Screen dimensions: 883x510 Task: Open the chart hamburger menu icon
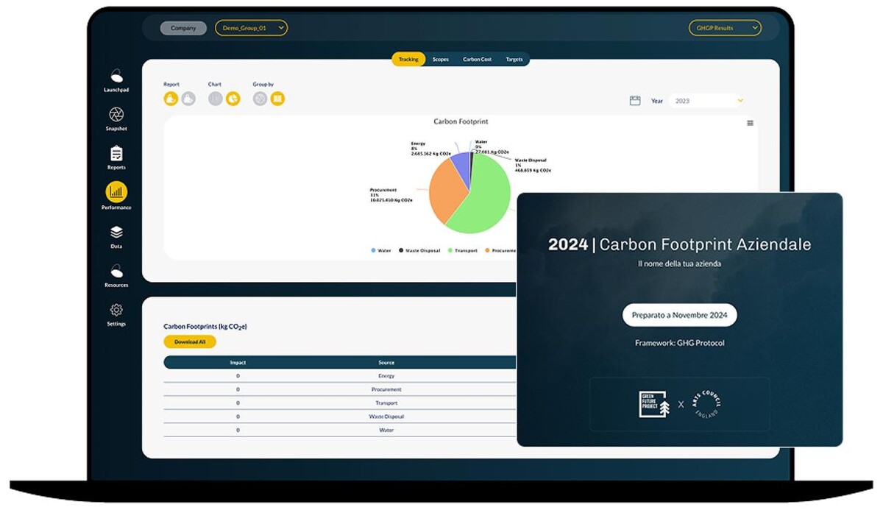[750, 123]
